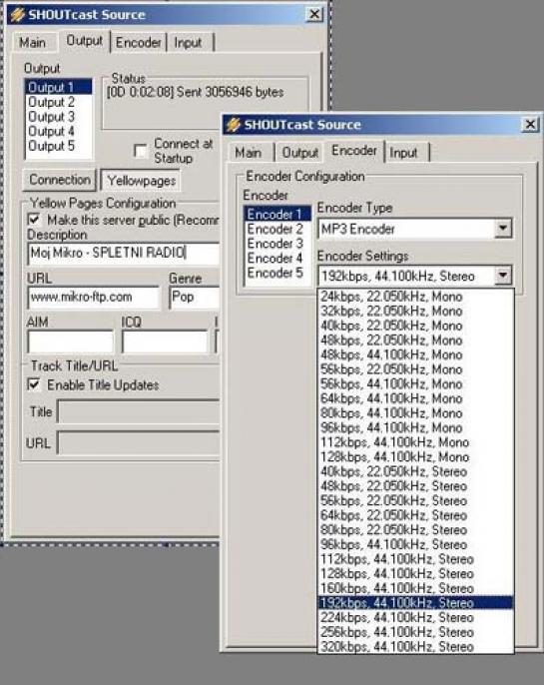This screenshot has width=544, height=685.
Task: Switch to Main tab in back window
Action: click(33, 43)
